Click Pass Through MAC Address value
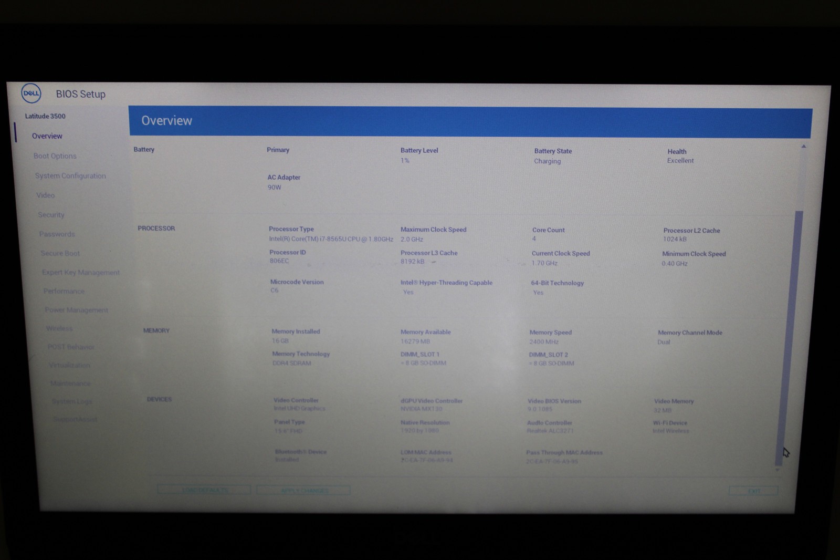The image size is (840, 560). (552, 462)
